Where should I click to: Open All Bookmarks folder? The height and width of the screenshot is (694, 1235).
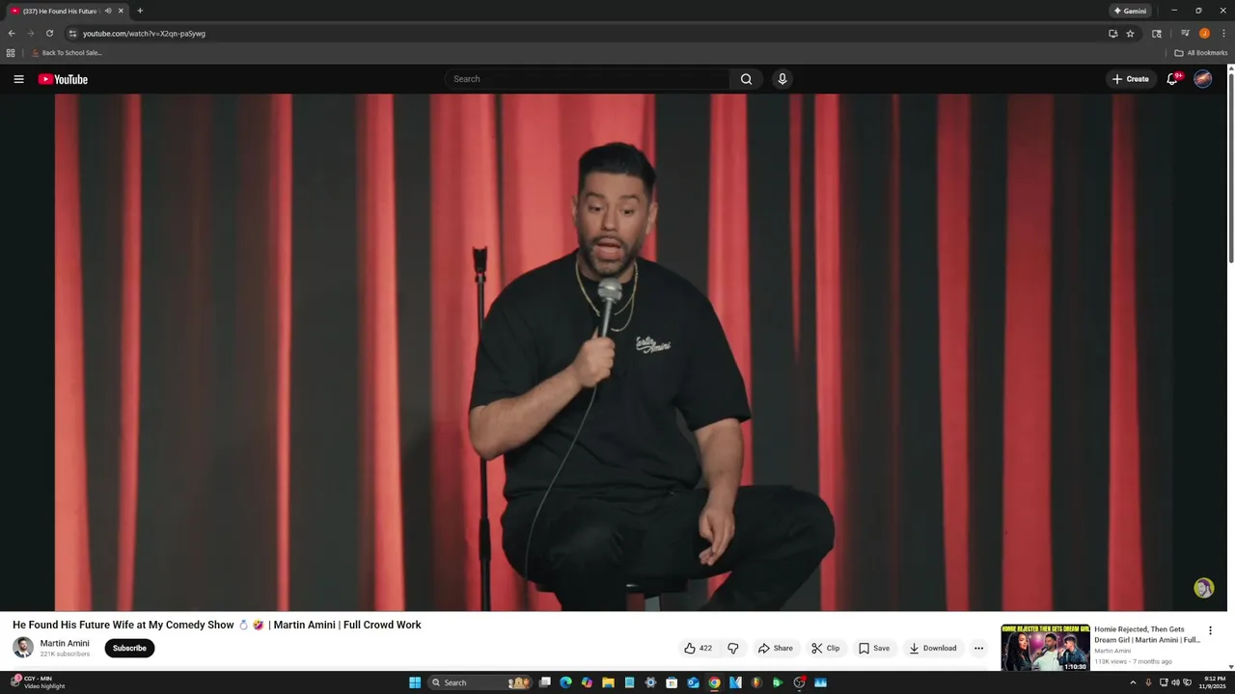1201,53
